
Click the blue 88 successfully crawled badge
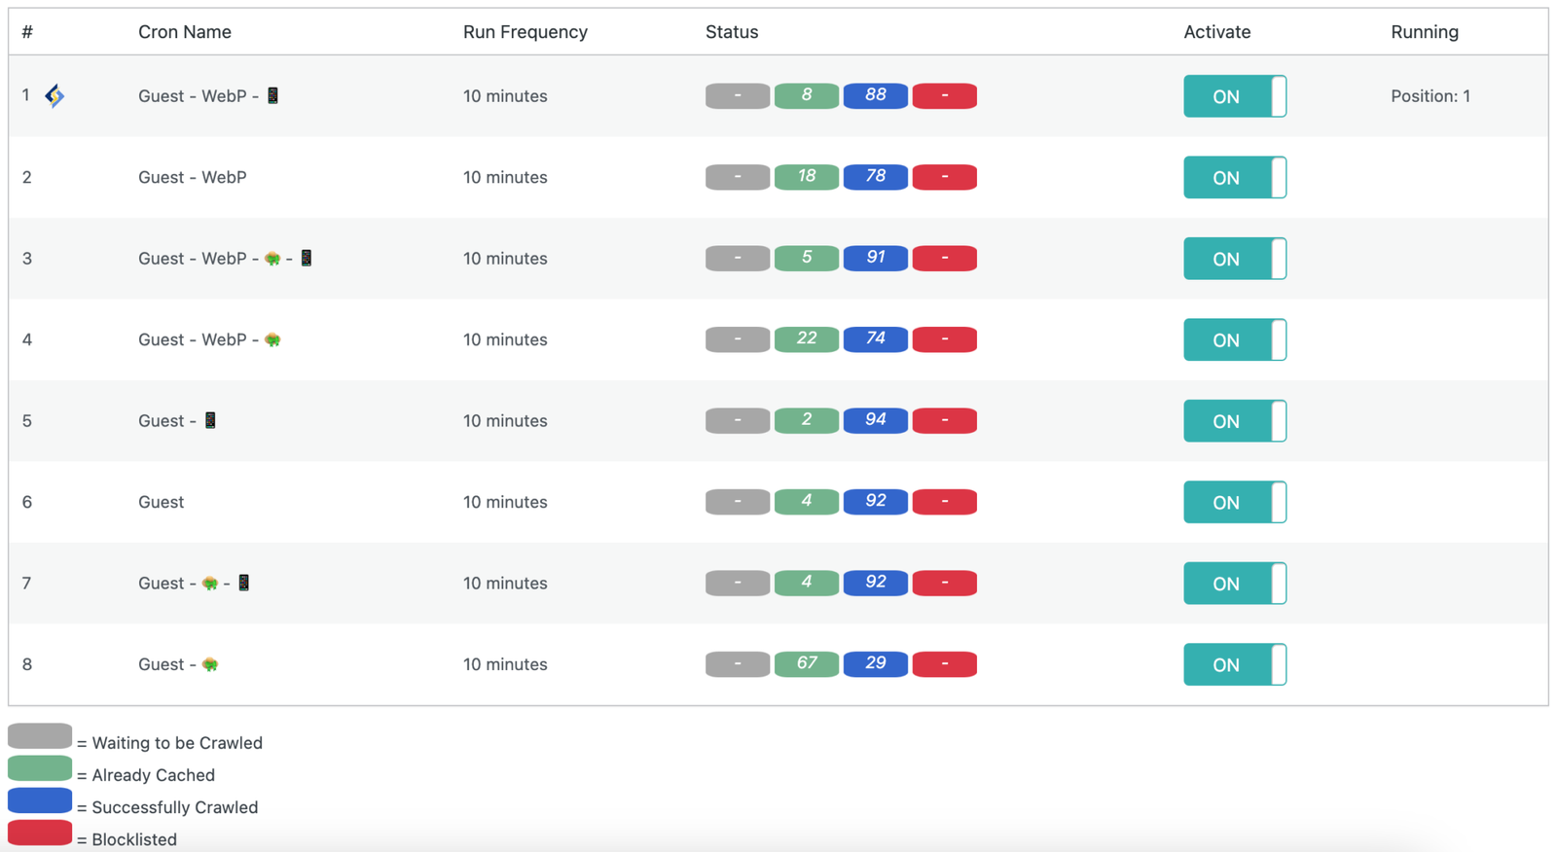click(875, 95)
